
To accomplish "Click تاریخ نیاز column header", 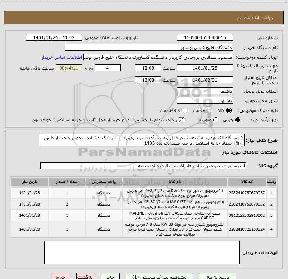I will [x=30, y=182].
